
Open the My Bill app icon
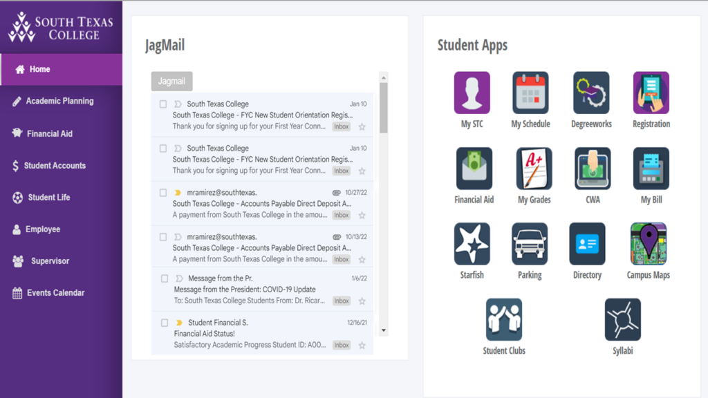[651, 169]
